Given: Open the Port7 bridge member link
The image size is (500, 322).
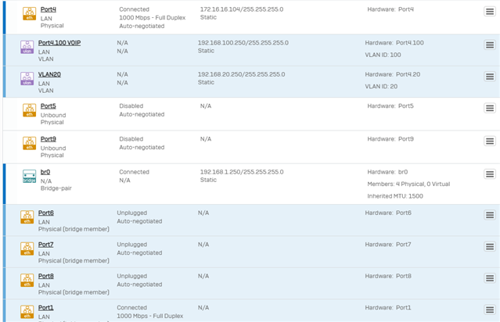Looking at the screenshot, I should pyautogui.click(x=46, y=245).
